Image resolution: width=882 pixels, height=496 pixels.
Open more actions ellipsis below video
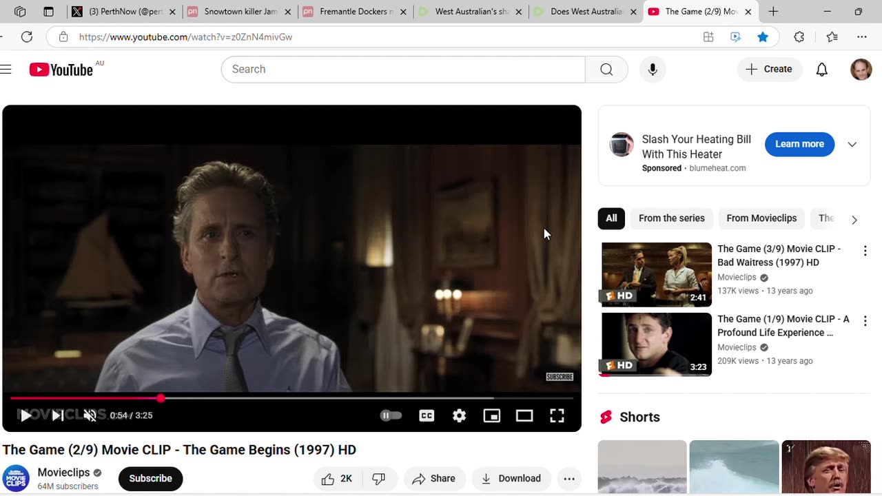569,479
